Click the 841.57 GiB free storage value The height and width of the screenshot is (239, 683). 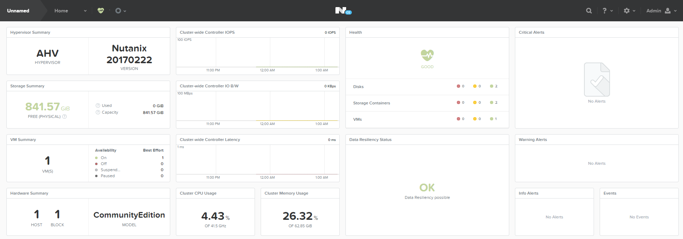point(47,107)
